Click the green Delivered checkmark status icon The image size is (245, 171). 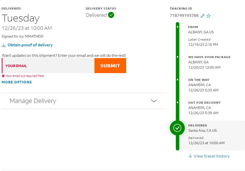point(111,15)
